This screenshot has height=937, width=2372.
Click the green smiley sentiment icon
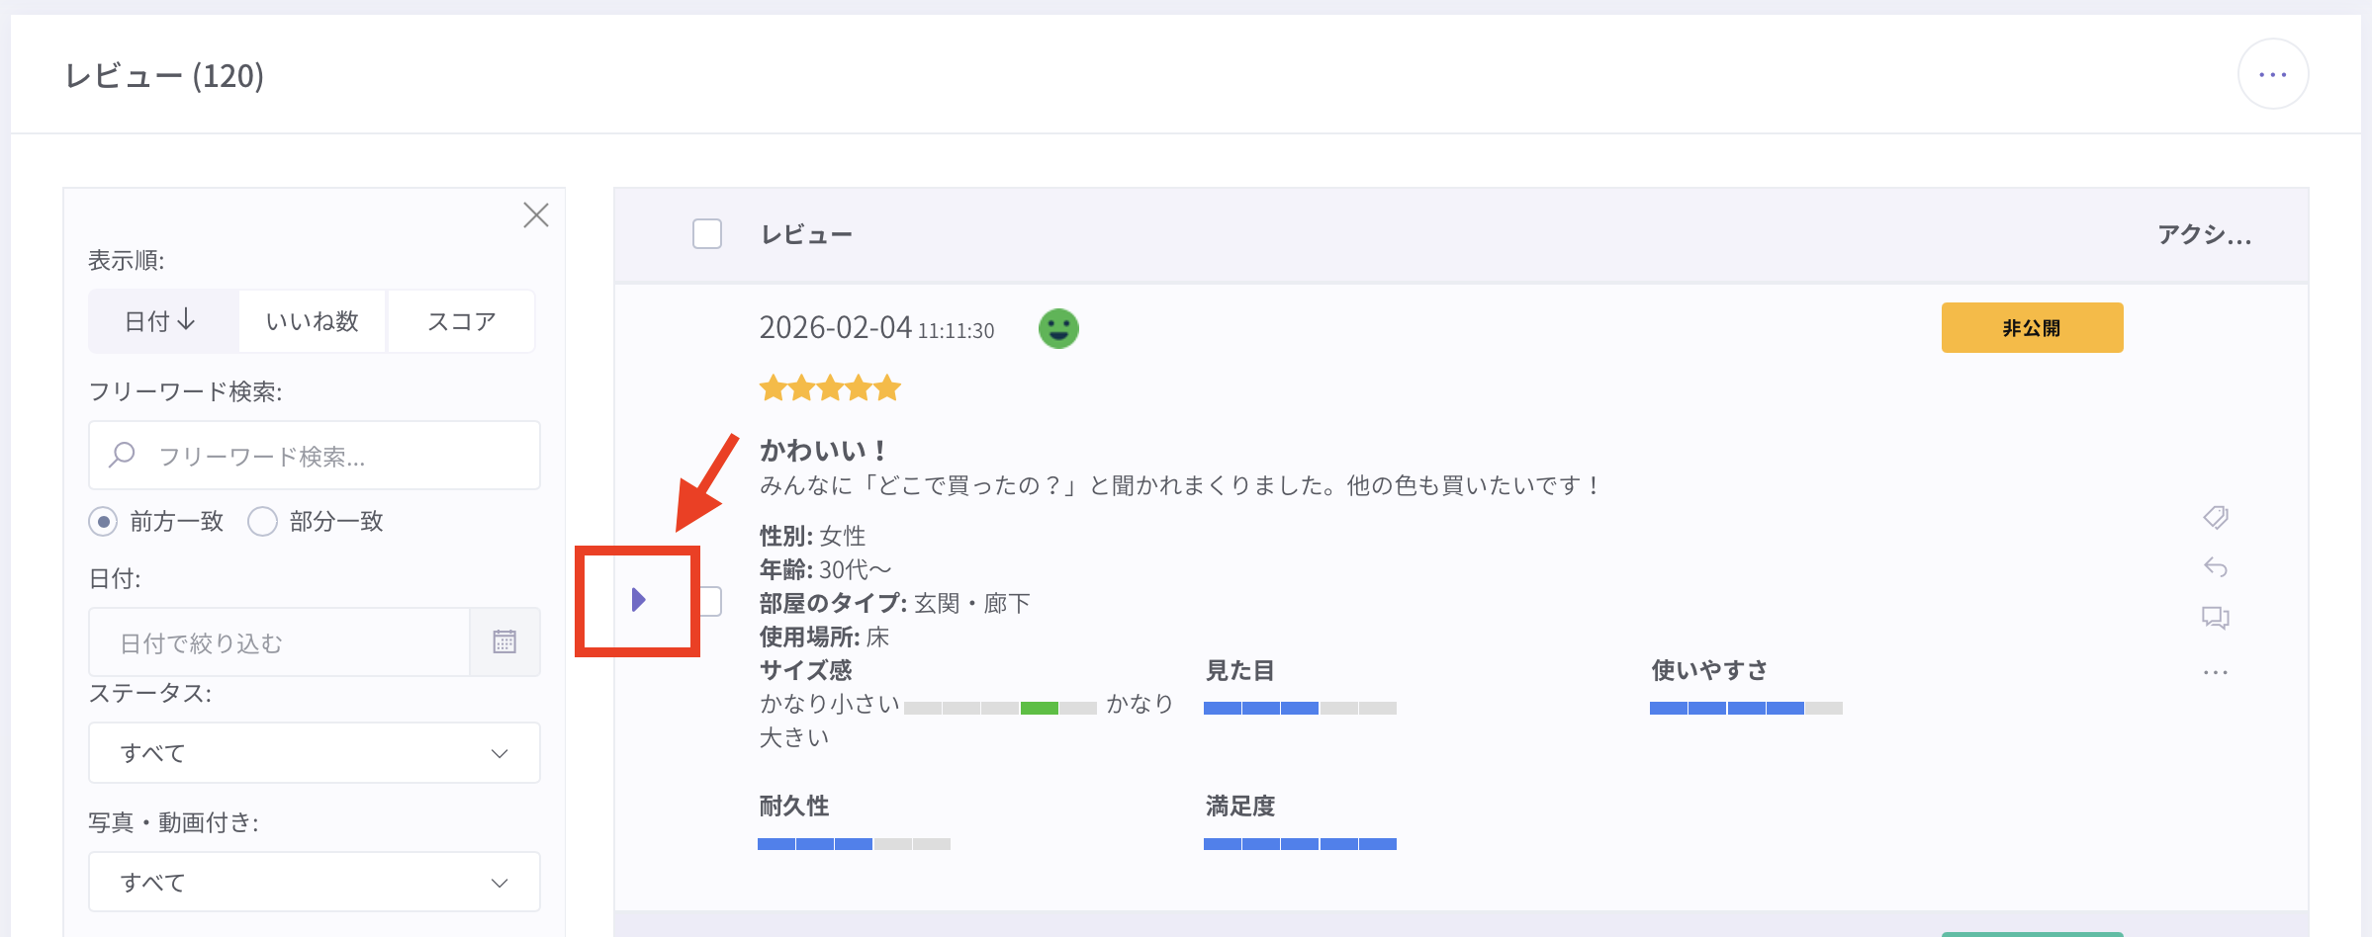pos(1057,328)
